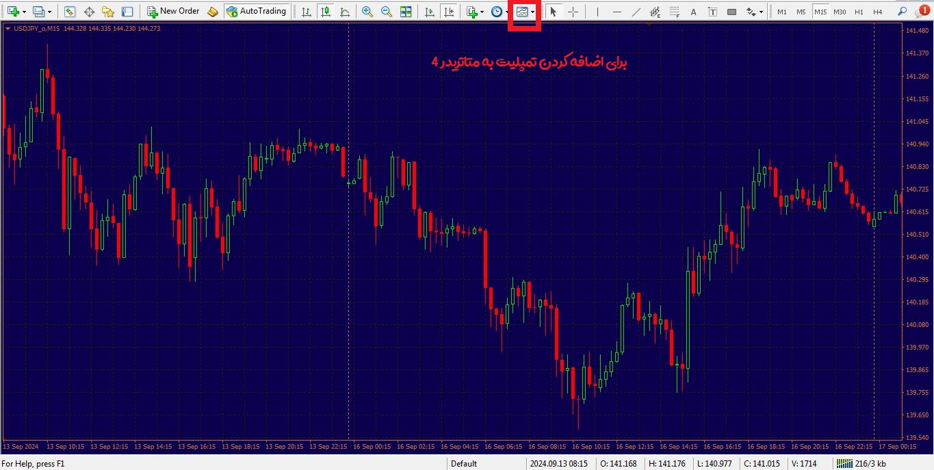Click the 13 Sep 2024 time axis label

pyautogui.click(x=22, y=447)
